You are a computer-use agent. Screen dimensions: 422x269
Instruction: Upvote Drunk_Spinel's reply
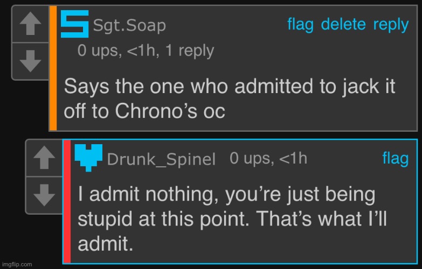44,158
